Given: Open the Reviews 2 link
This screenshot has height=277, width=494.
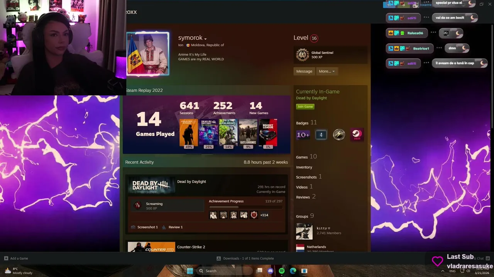Looking at the screenshot, I should click(306, 197).
